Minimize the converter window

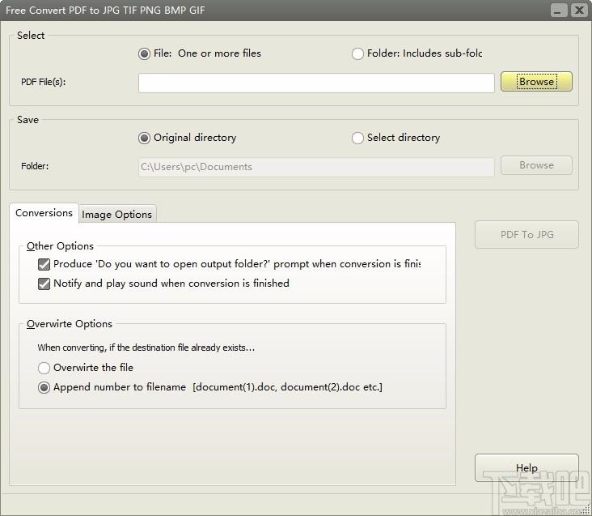tap(558, 11)
